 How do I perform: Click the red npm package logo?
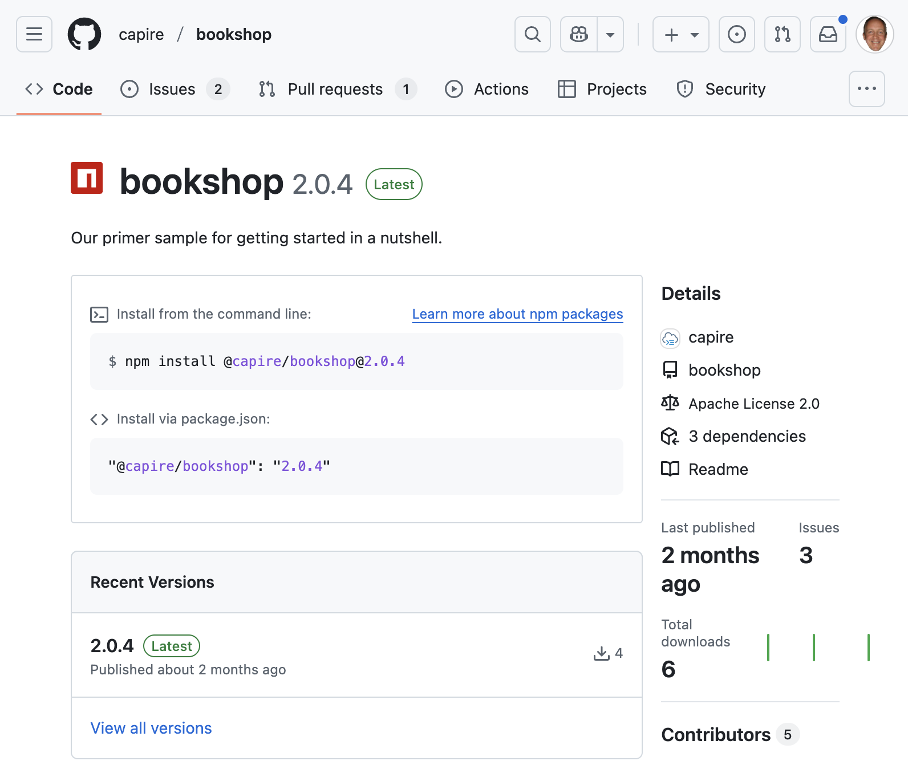pos(87,178)
